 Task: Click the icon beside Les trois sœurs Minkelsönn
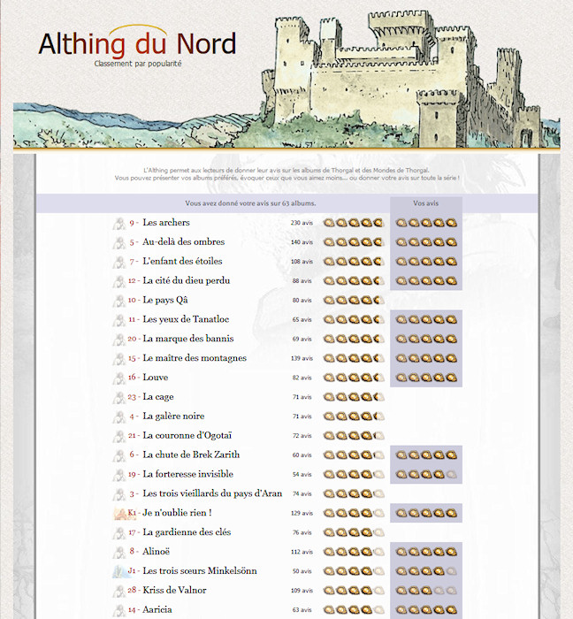(118, 571)
